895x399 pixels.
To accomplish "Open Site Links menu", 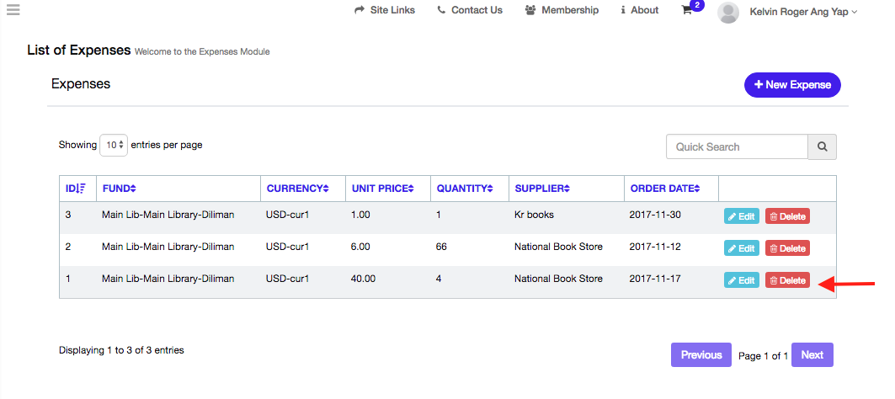I will tap(385, 10).
